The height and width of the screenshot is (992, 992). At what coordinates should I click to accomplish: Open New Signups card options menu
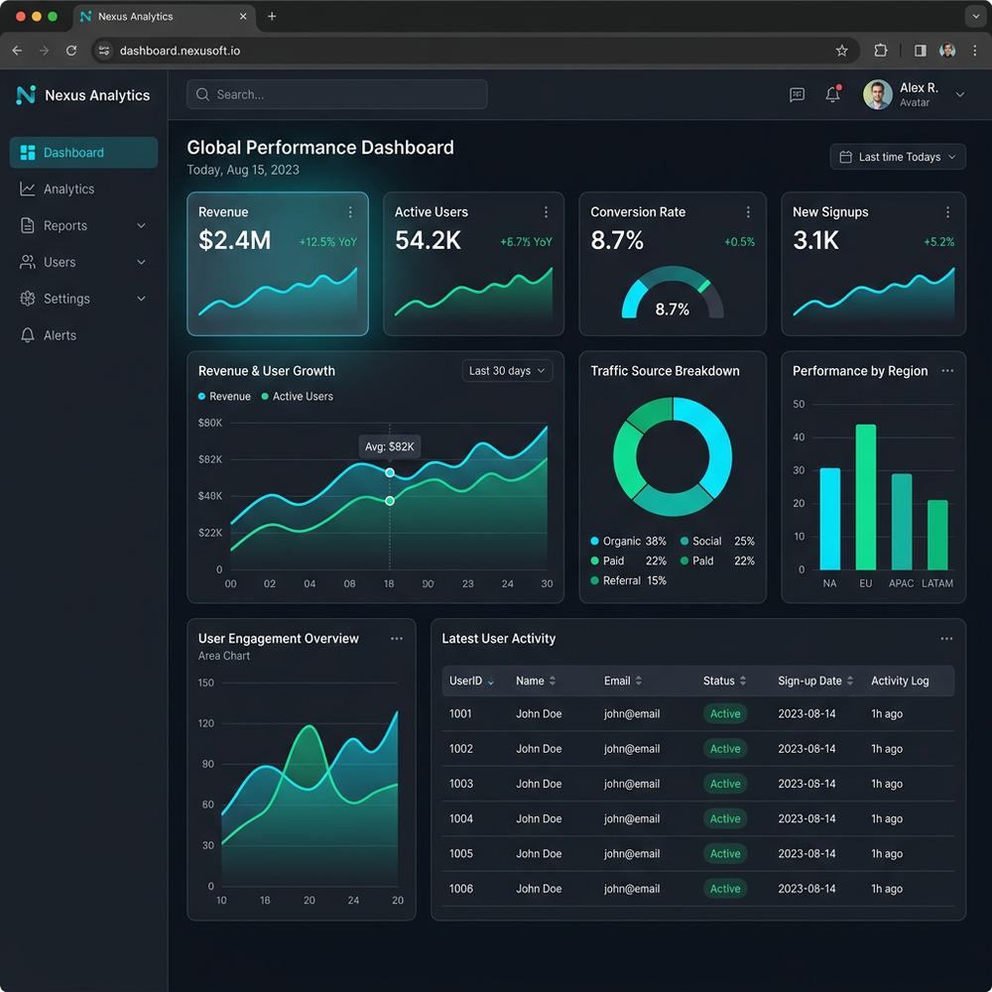(x=947, y=212)
